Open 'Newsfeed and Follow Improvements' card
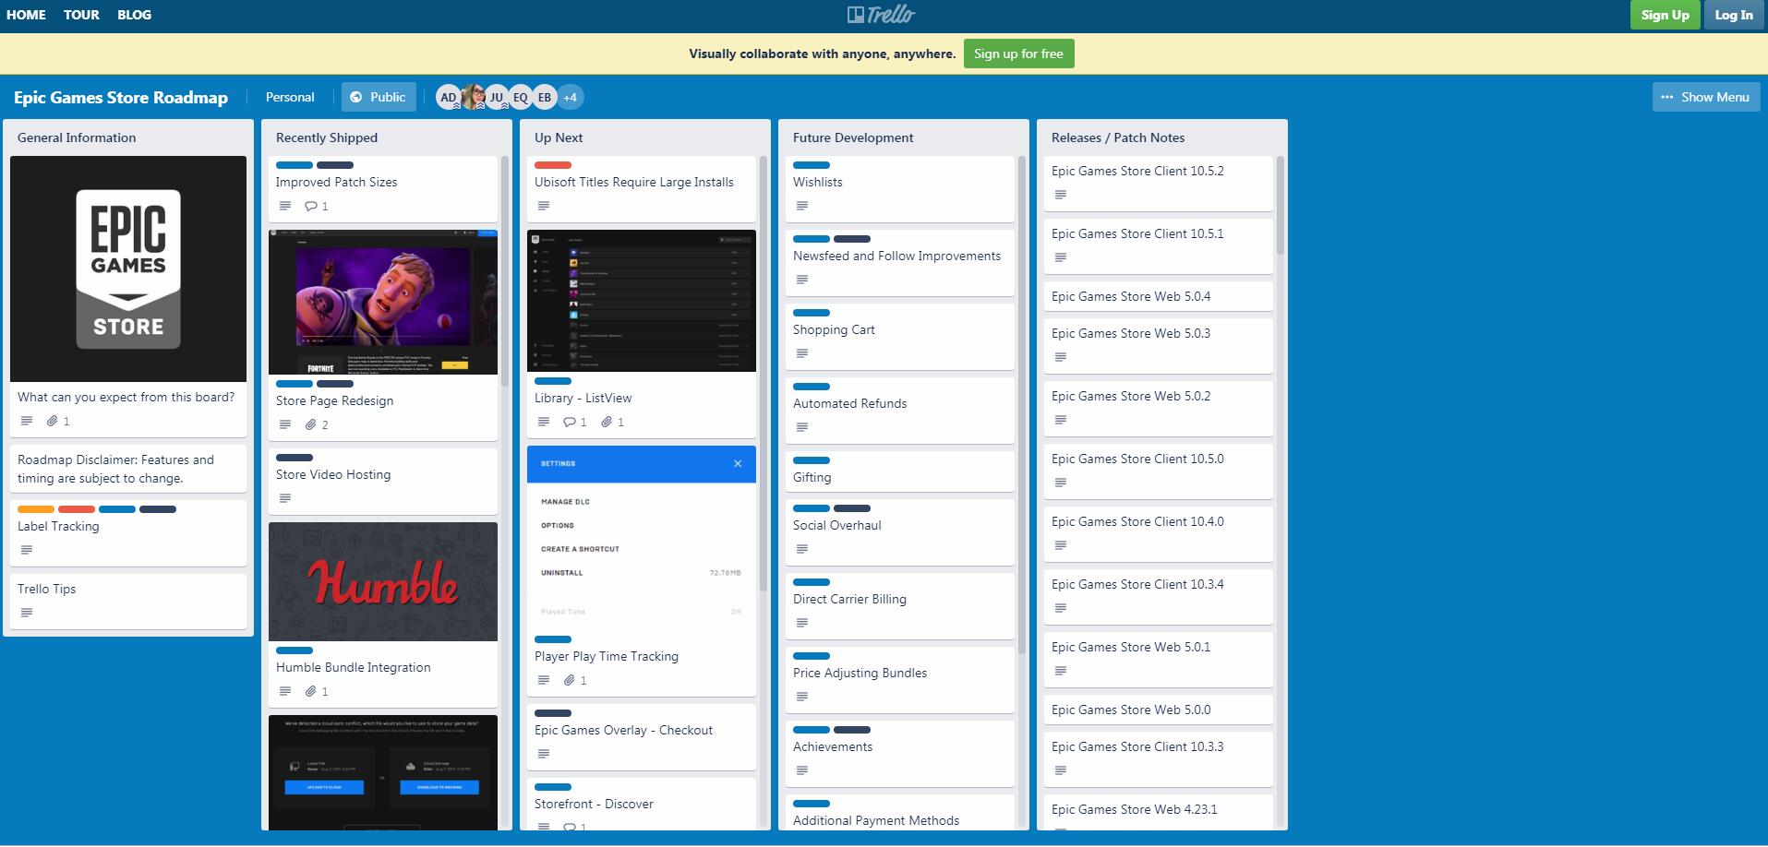 tap(900, 263)
